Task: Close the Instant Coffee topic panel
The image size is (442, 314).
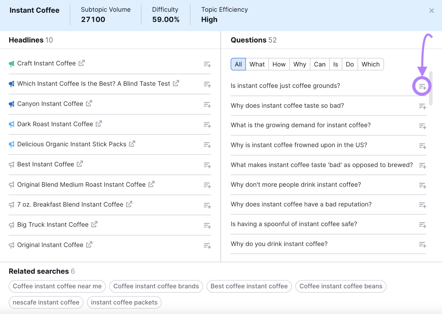Action: click(431, 10)
